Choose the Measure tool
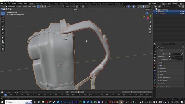185x104 pixels. click(x=3, y=42)
